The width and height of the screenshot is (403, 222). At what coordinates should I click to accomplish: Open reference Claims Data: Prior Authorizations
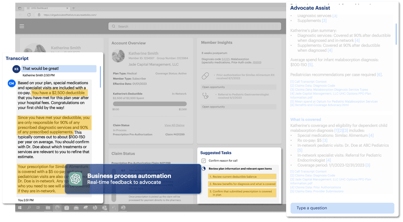[x=315, y=187]
